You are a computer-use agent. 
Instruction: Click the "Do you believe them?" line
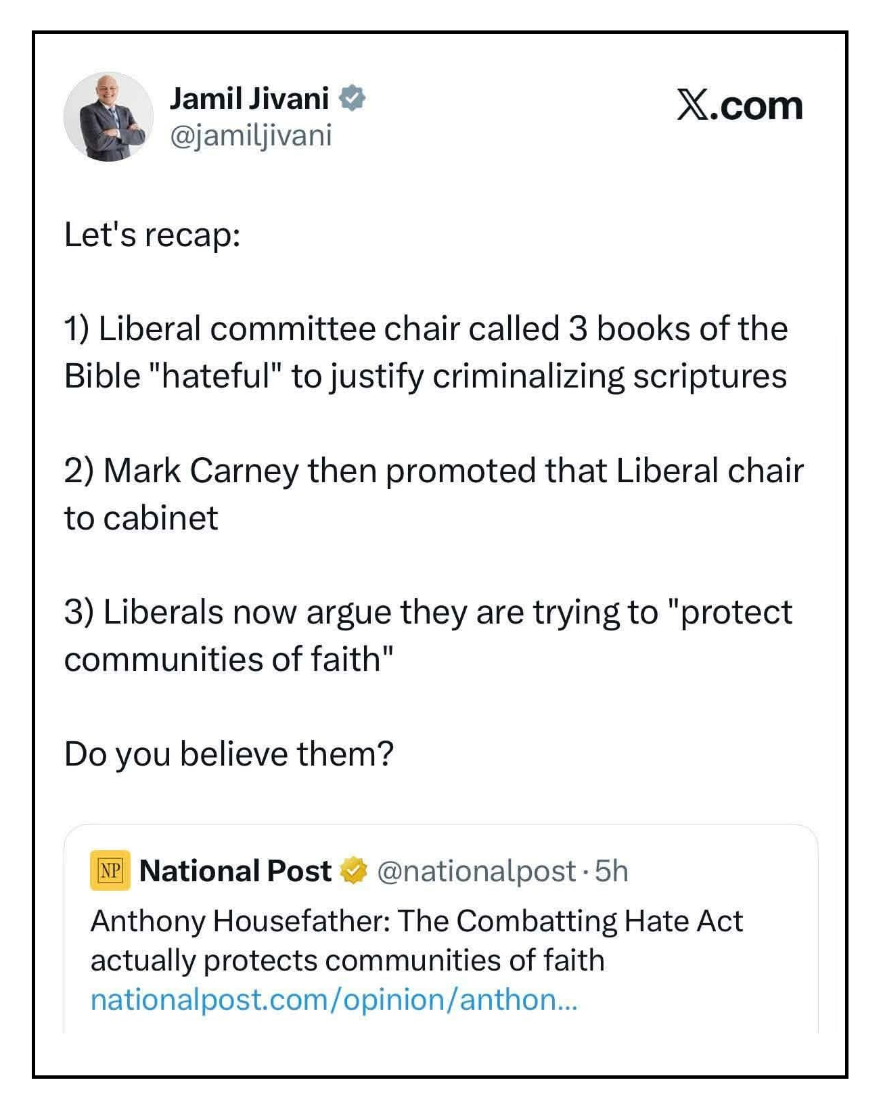click(x=229, y=754)
